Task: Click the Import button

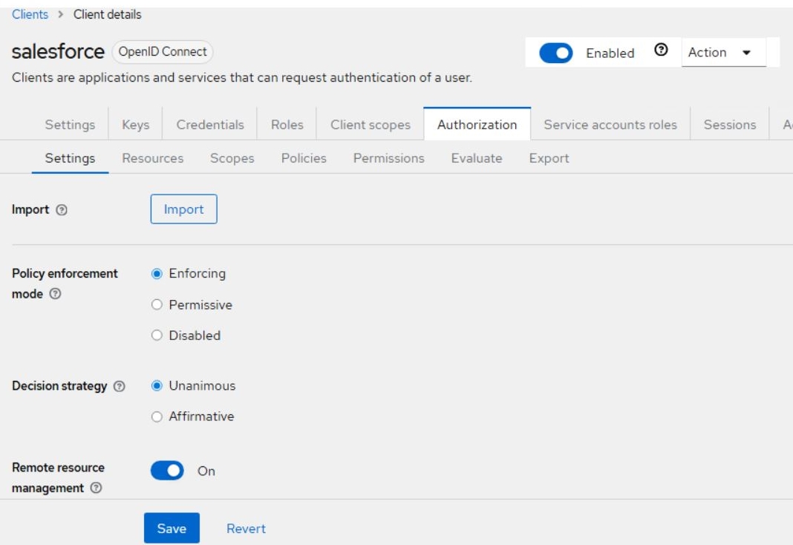Action: click(x=183, y=209)
